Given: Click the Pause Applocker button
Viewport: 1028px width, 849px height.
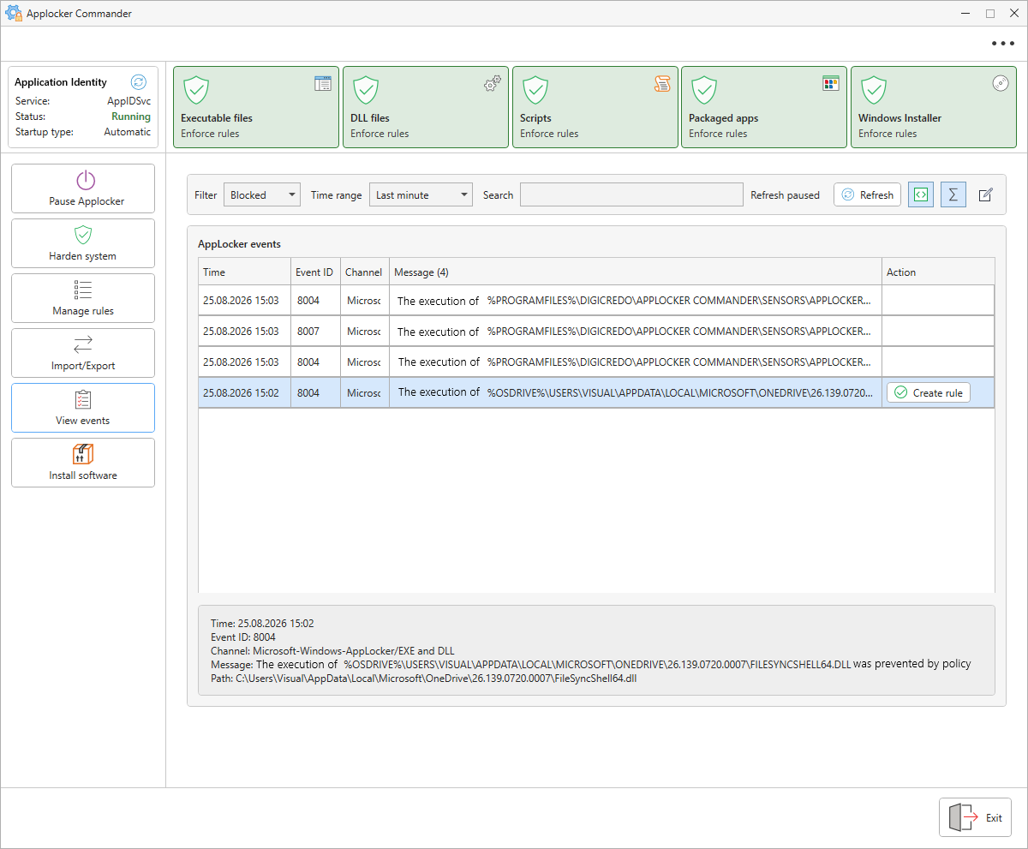Looking at the screenshot, I should point(83,188).
